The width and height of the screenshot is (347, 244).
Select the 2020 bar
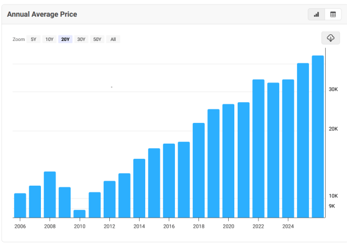tap(229, 160)
